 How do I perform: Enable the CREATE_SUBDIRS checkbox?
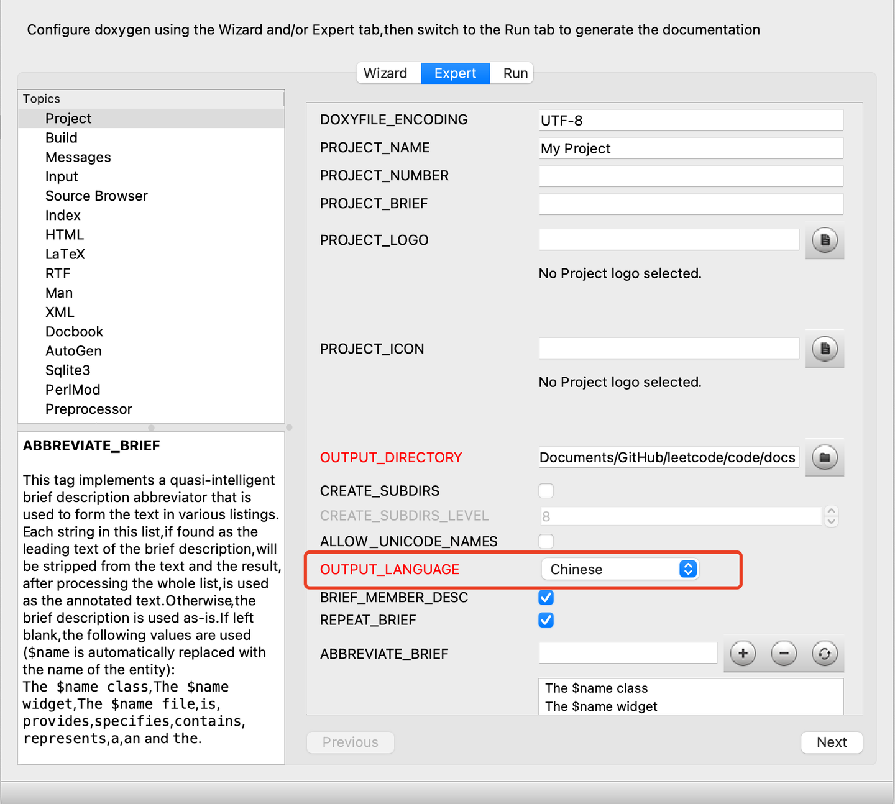coord(546,491)
